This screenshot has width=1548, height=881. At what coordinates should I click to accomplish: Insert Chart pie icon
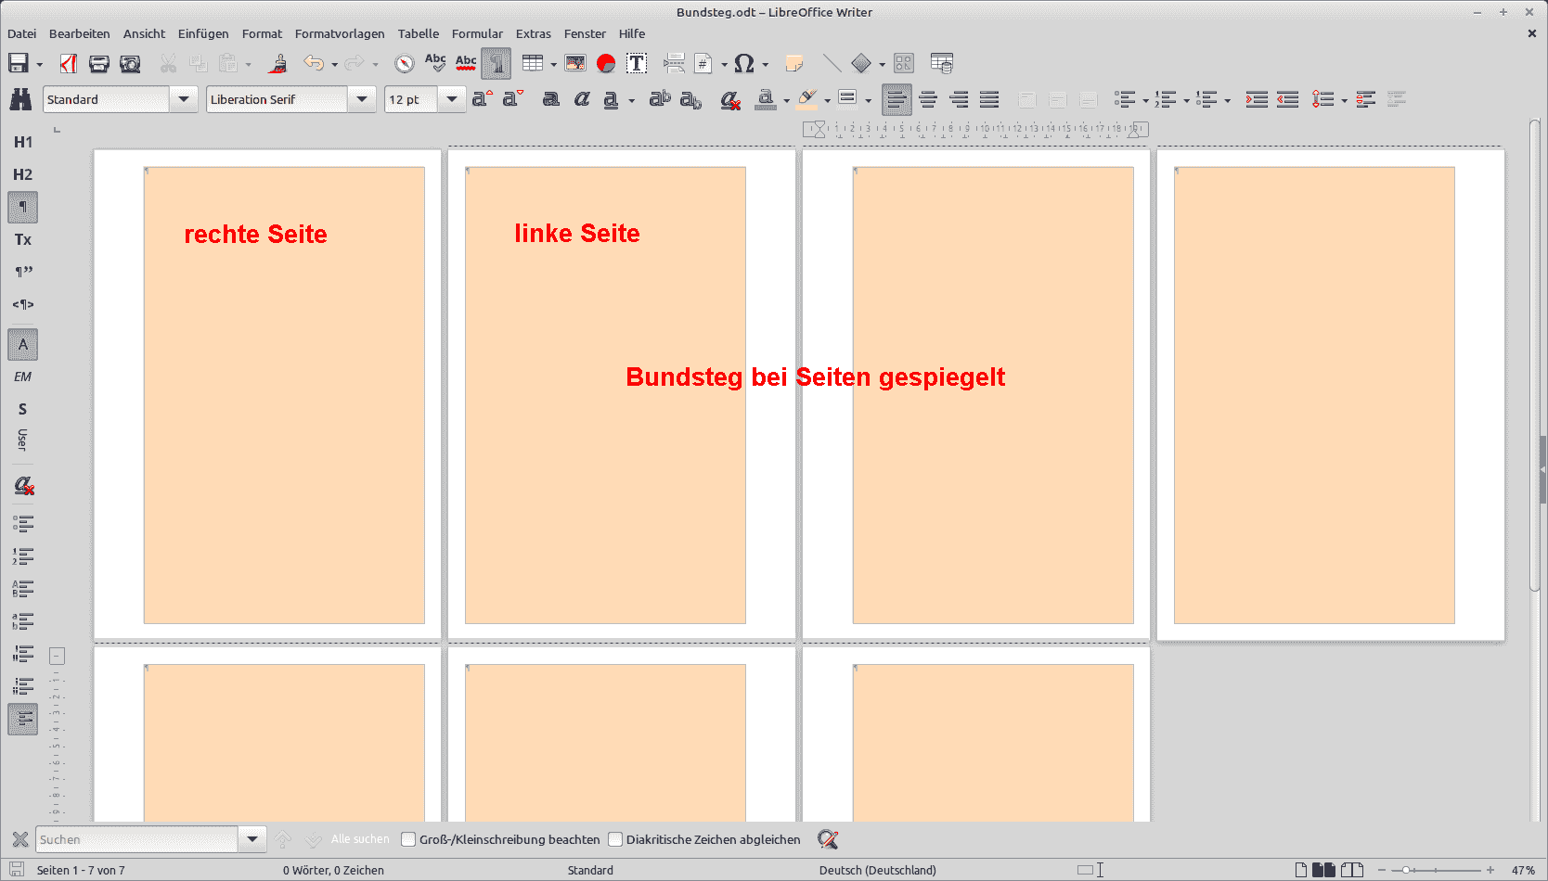[x=606, y=63]
